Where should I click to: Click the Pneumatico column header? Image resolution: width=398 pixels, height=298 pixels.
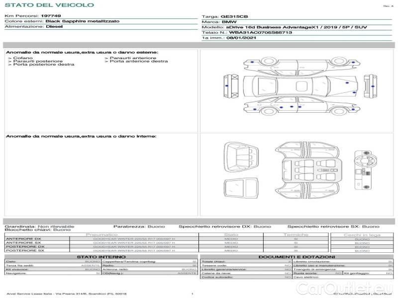point(102,234)
